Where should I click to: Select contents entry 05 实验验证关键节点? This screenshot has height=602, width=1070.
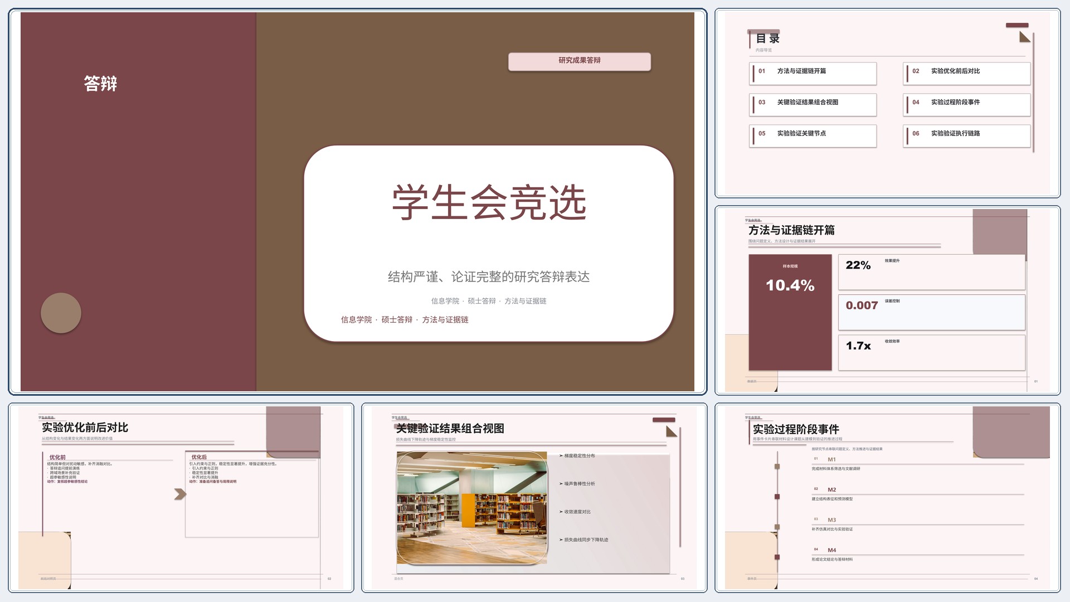813,136
